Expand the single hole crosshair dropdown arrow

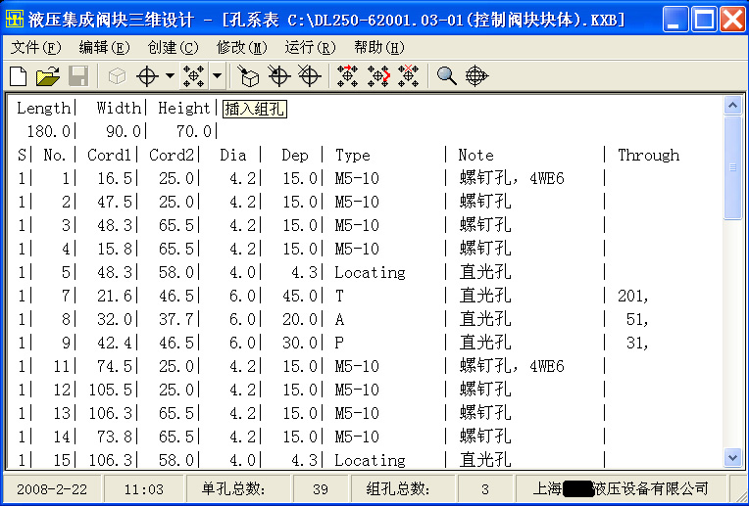[170, 75]
